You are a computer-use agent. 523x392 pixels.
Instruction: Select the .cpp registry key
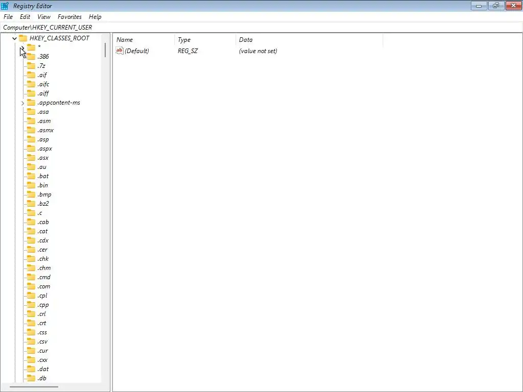(43, 305)
